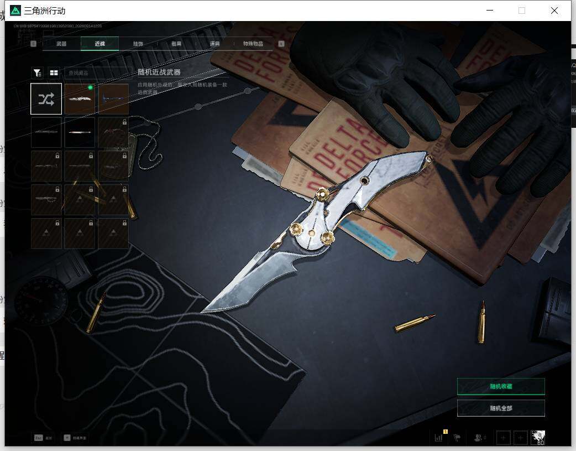This screenshot has width=576, height=451.
Task: Click the hide interface button at bottom left
Action: click(75, 438)
